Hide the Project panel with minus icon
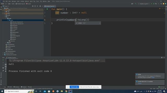 tap(42, 6)
